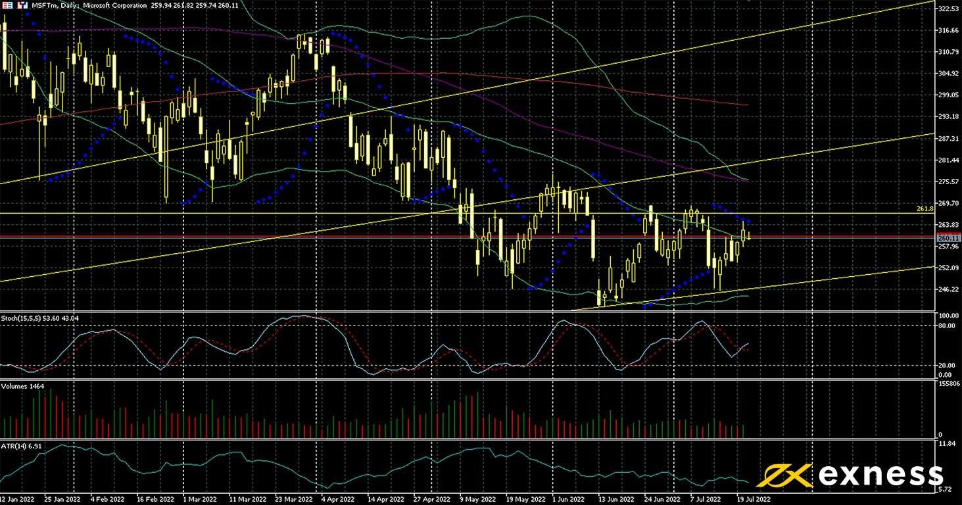Click the 261.8 level label
The width and height of the screenshot is (962, 505).
(925, 209)
